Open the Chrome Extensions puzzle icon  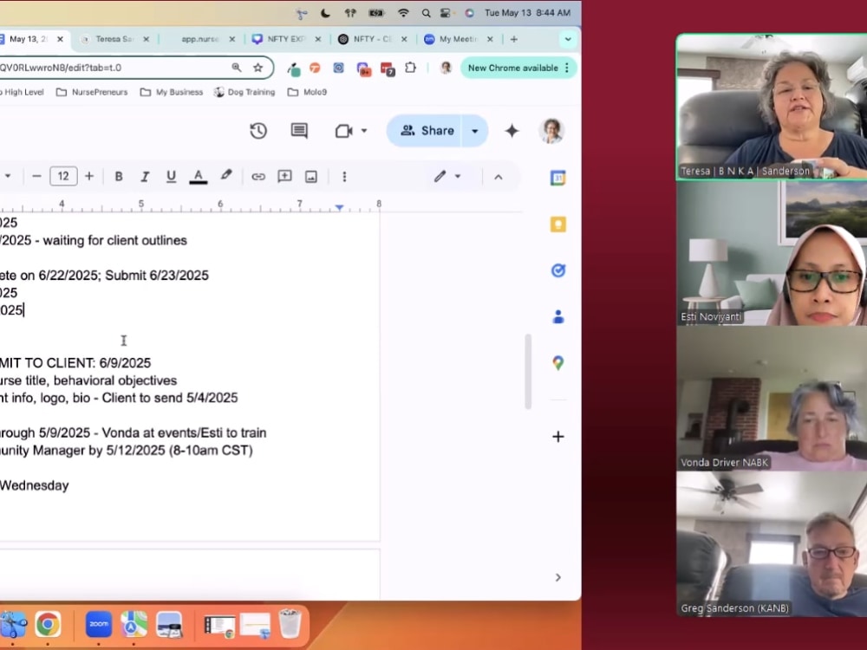pos(410,68)
